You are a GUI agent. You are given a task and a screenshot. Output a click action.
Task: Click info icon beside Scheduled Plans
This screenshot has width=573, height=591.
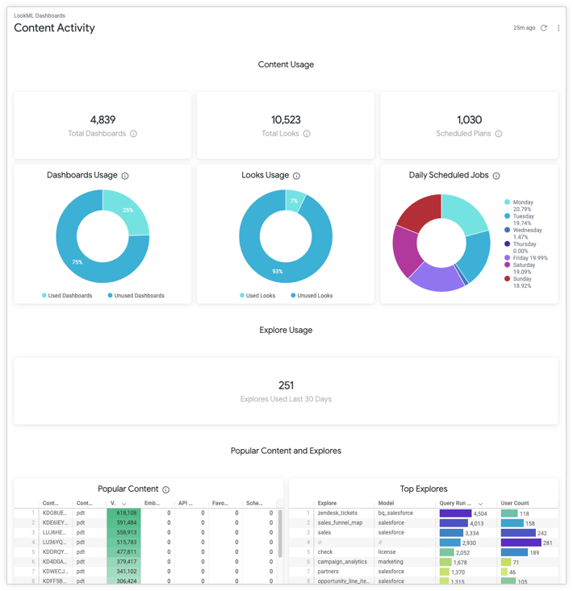click(x=499, y=134)
